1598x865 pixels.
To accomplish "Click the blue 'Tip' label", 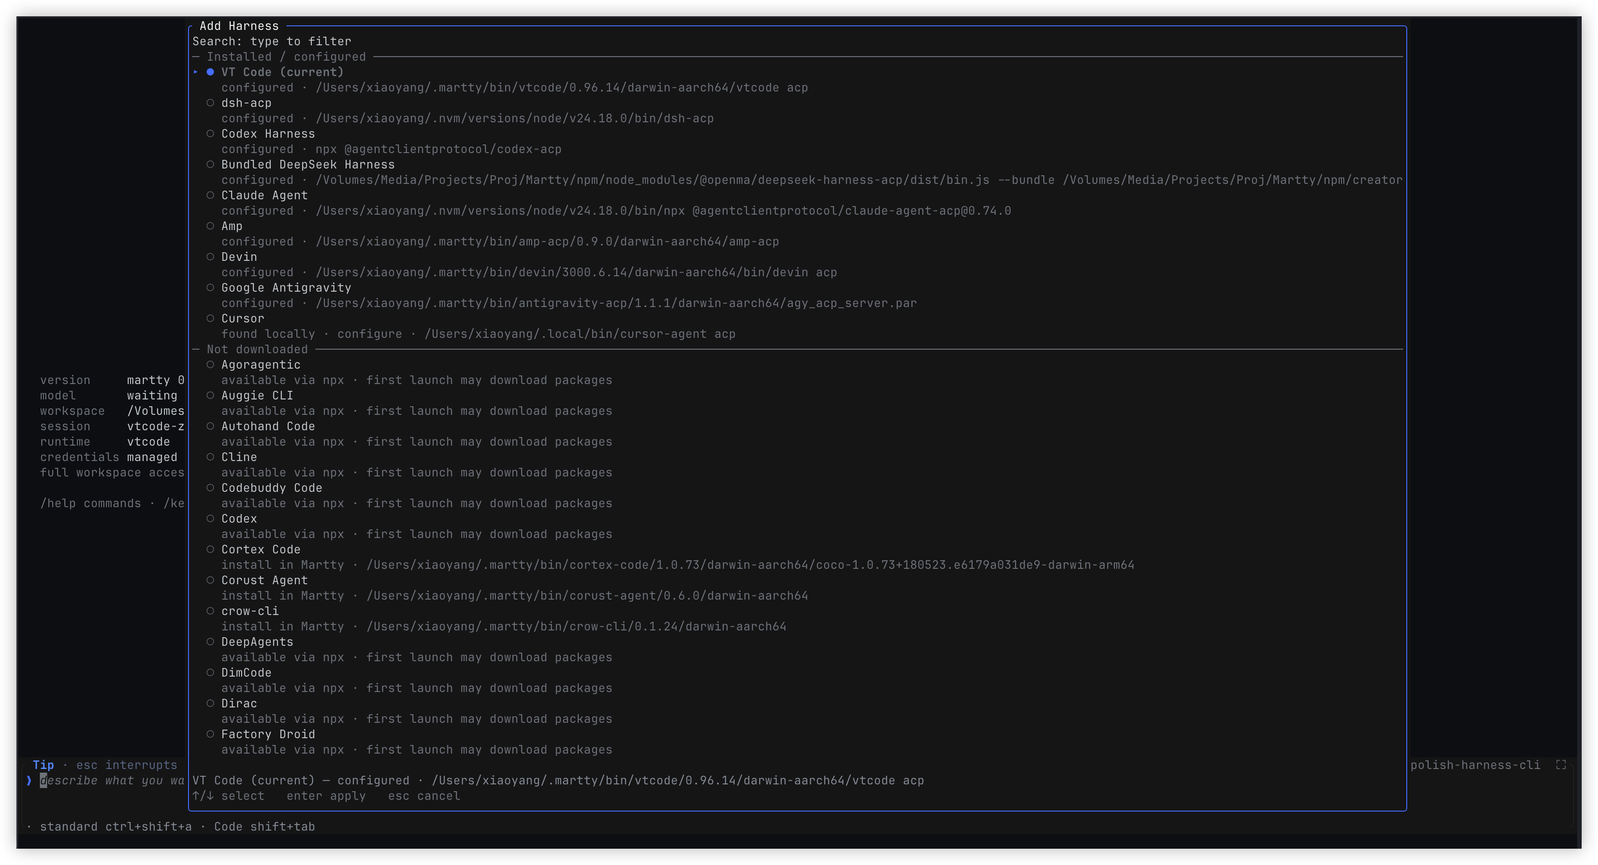I will pos(44,765).
